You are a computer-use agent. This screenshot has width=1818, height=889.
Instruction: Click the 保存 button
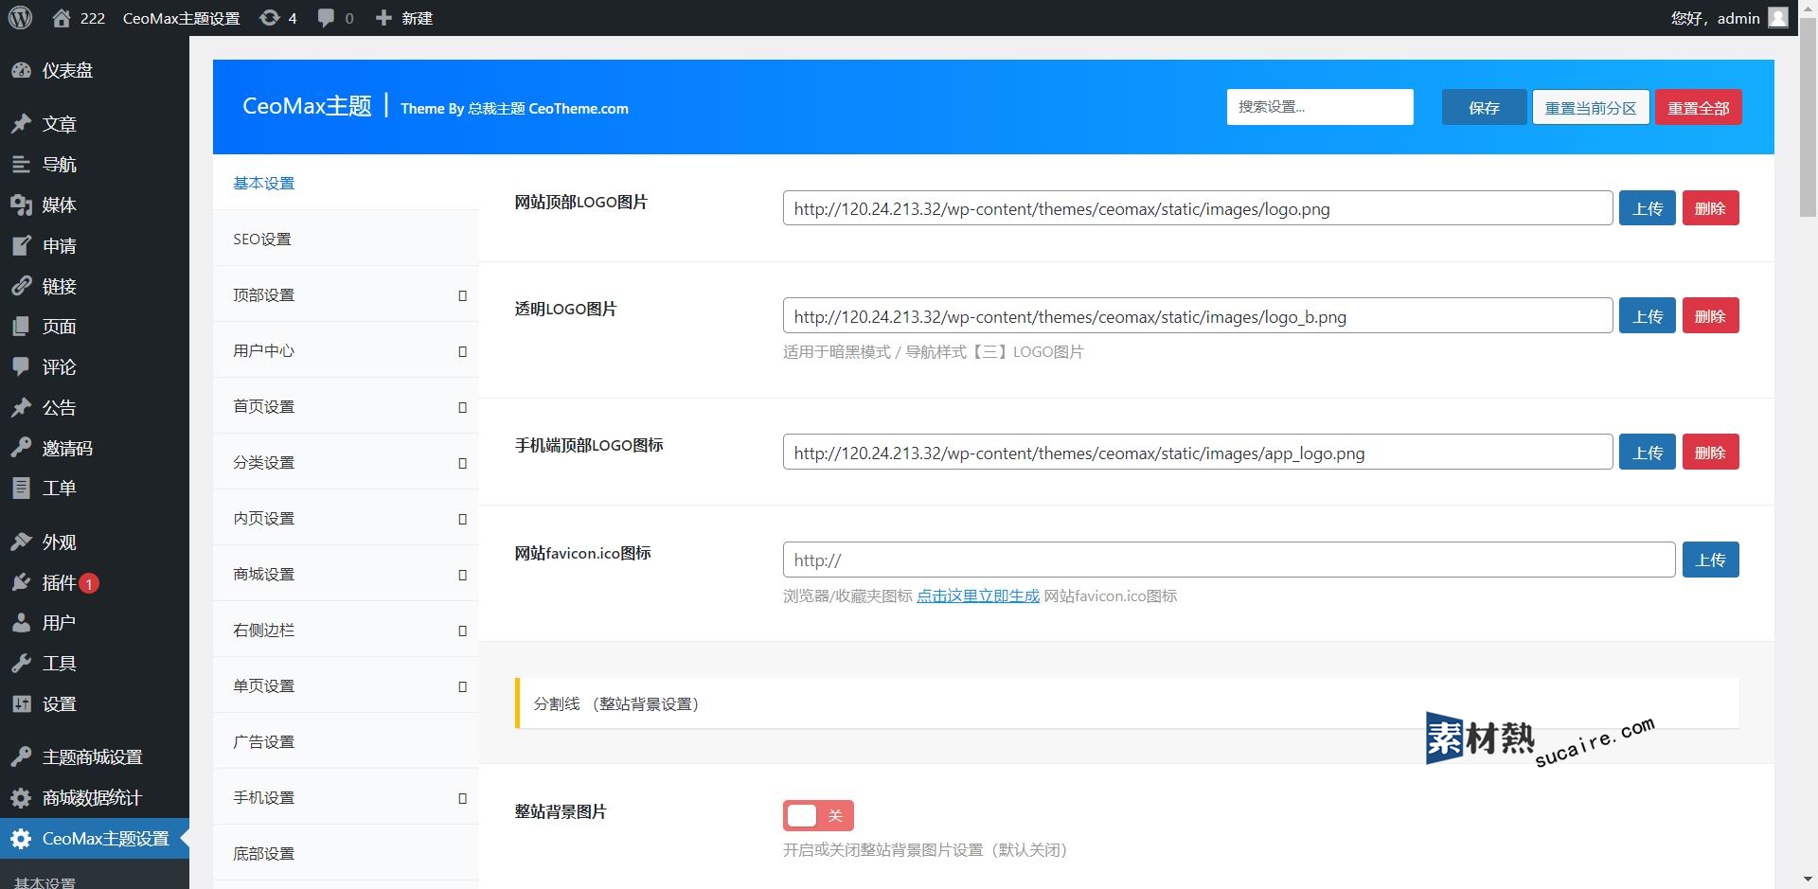click(x=1484, y=107)
